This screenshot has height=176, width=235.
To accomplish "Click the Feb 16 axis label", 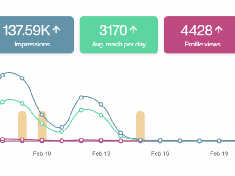I will [160, 153].
